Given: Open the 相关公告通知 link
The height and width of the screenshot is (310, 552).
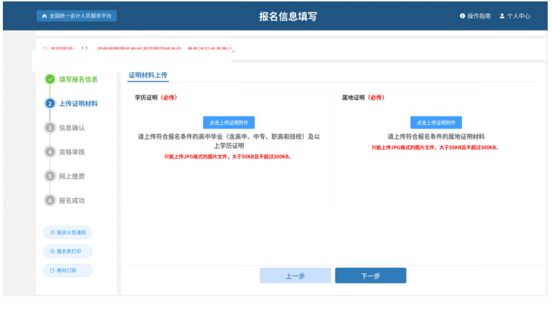Looking at the screenshot, I should pos(68,232).
